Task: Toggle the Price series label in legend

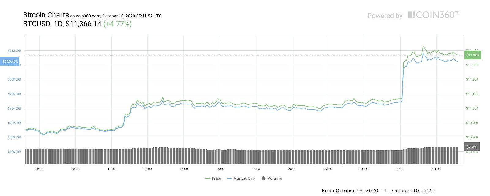Action: tap(216, 179)
